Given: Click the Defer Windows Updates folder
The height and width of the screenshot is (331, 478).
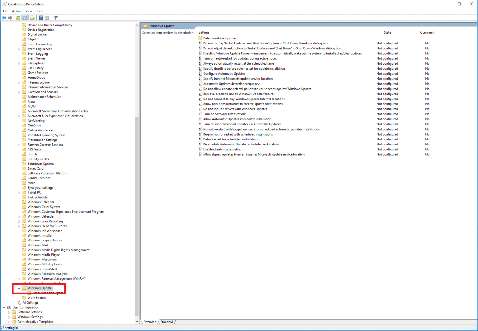Looking at the screenshot, I should (219, 38).
